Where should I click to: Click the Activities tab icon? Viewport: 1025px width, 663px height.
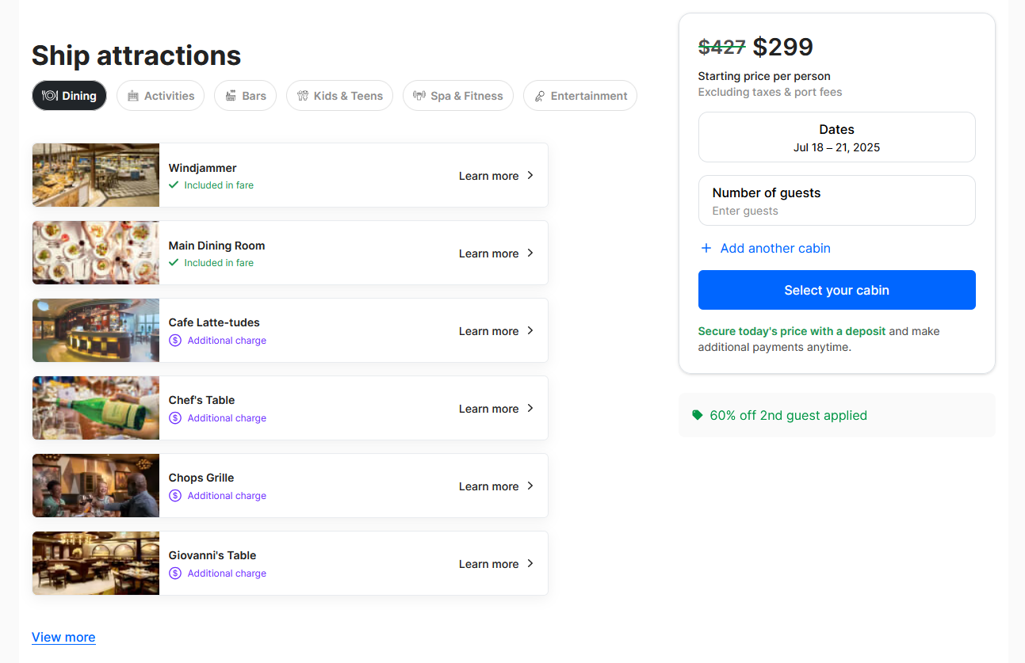coord(133,96)
